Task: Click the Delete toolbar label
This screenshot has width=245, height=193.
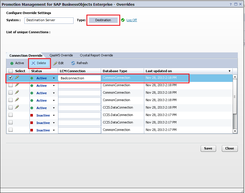Action: point(42,63)
